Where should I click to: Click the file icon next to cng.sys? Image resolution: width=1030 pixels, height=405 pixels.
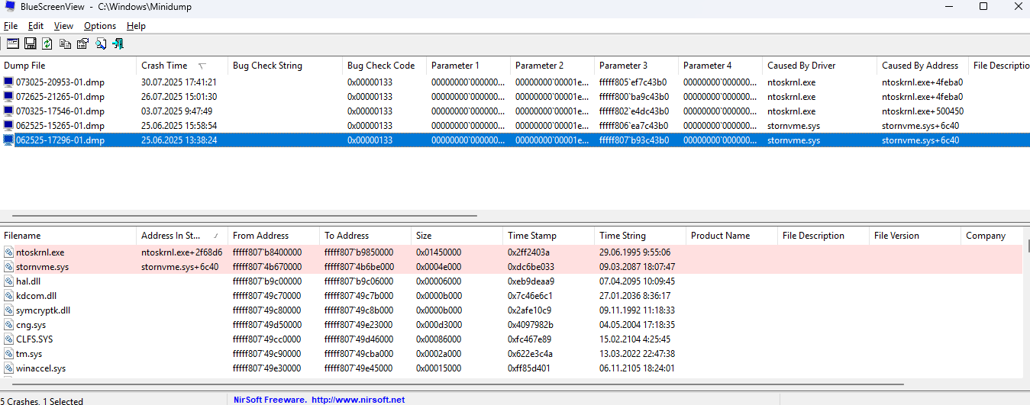[x=8, y=325]
